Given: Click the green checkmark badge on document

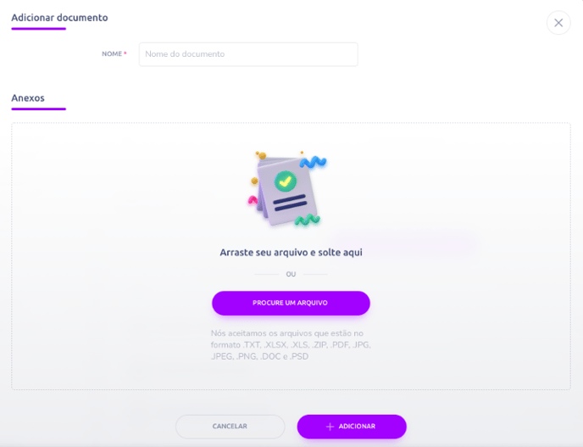Looking at the screenshot, I should point(286,182).
